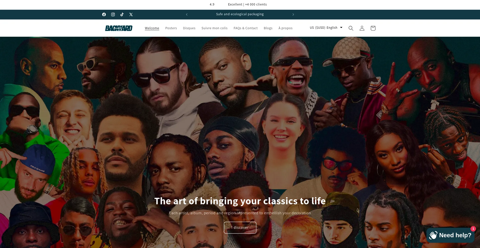Click the Backyard logo
This screenshot has width=480, height=248.
tap(119, 28)
